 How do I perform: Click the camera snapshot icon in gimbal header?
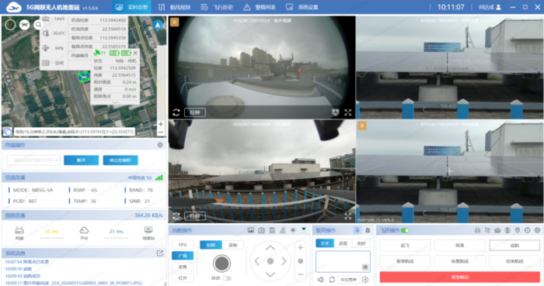(262, 230)
